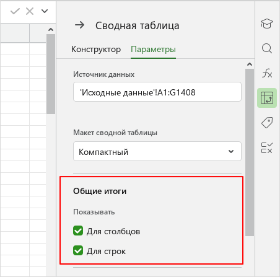Click the Источник данных input field
Image resolution: width=280 pixels, height=277 pixels.
(x=157, y=92)
